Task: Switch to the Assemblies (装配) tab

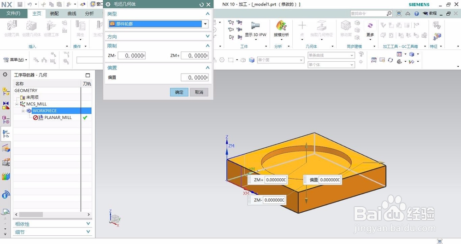Action: [54, 13]
